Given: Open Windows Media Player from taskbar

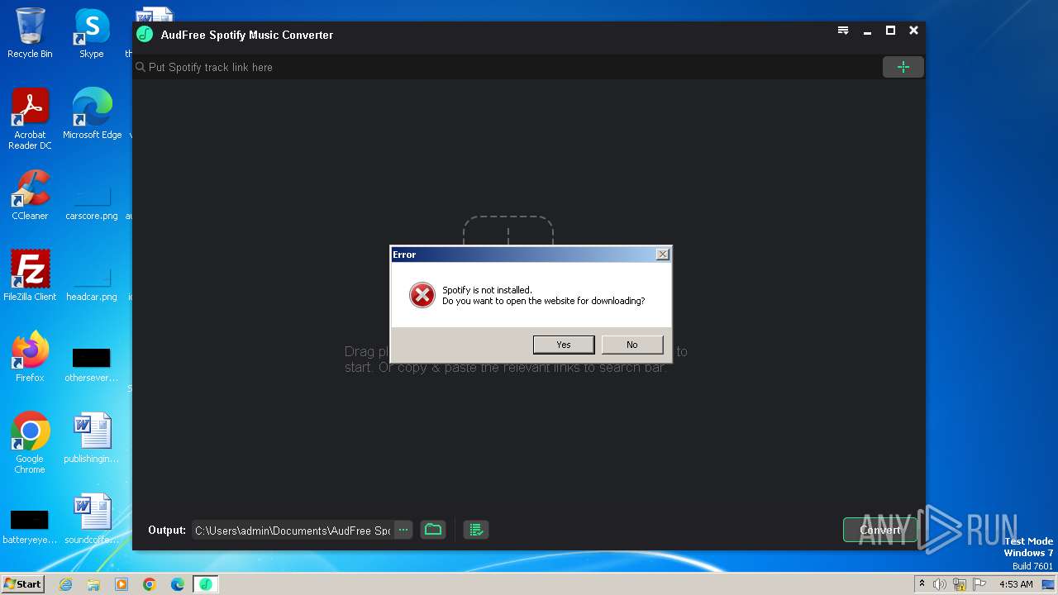Looking at the screenshot, I should pos(122,584).
